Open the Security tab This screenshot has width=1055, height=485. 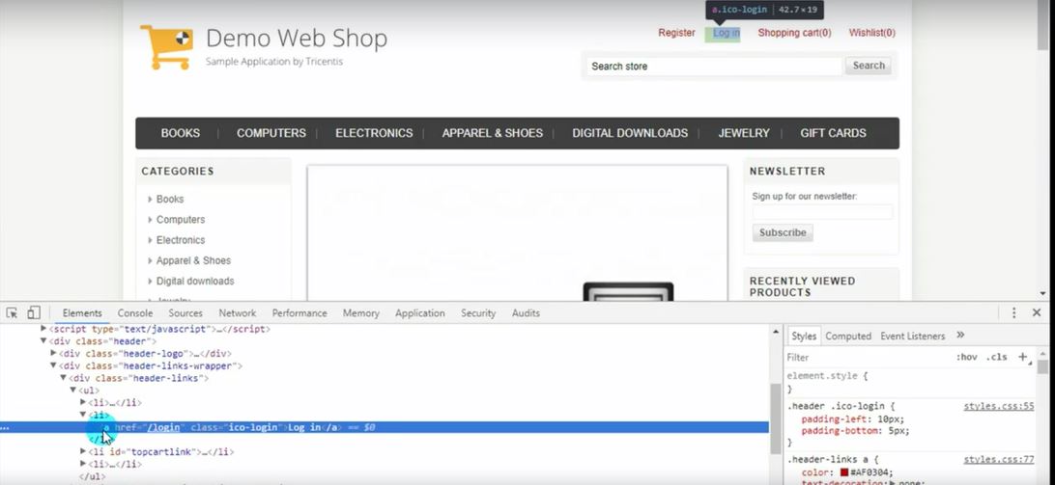478,313
